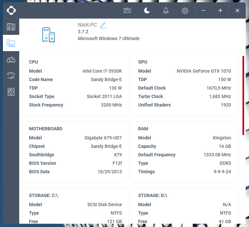
Task: Minimize the window
Action: [x=203, y=11]
